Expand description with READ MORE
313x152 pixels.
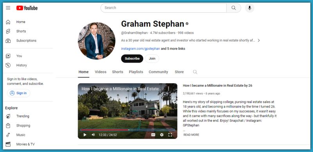pyautogui.click(x=191, y=135)
